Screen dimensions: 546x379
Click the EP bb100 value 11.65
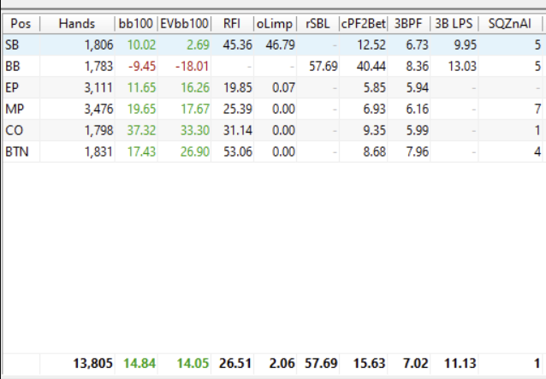click(141, 88)
